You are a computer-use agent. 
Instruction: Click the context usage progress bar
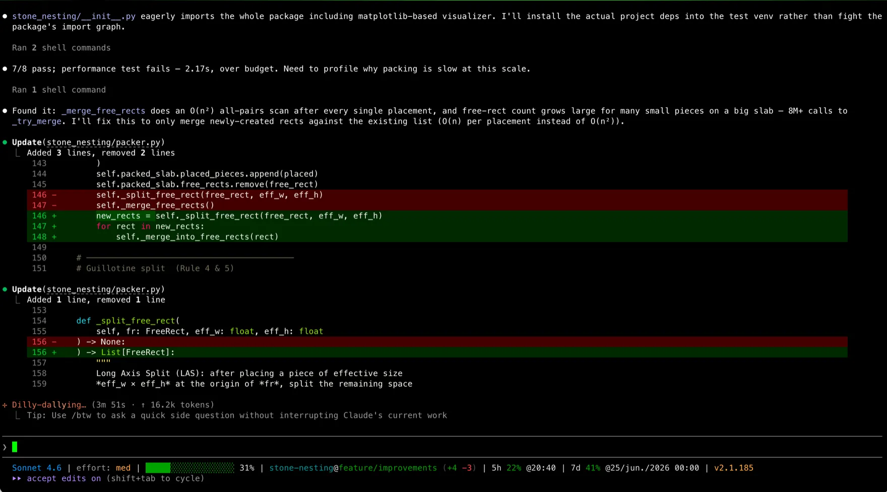click(x=190, y=468)
